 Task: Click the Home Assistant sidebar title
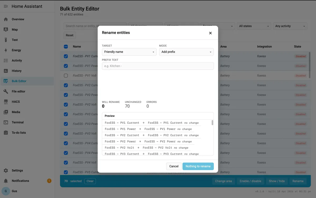[27, 6]
